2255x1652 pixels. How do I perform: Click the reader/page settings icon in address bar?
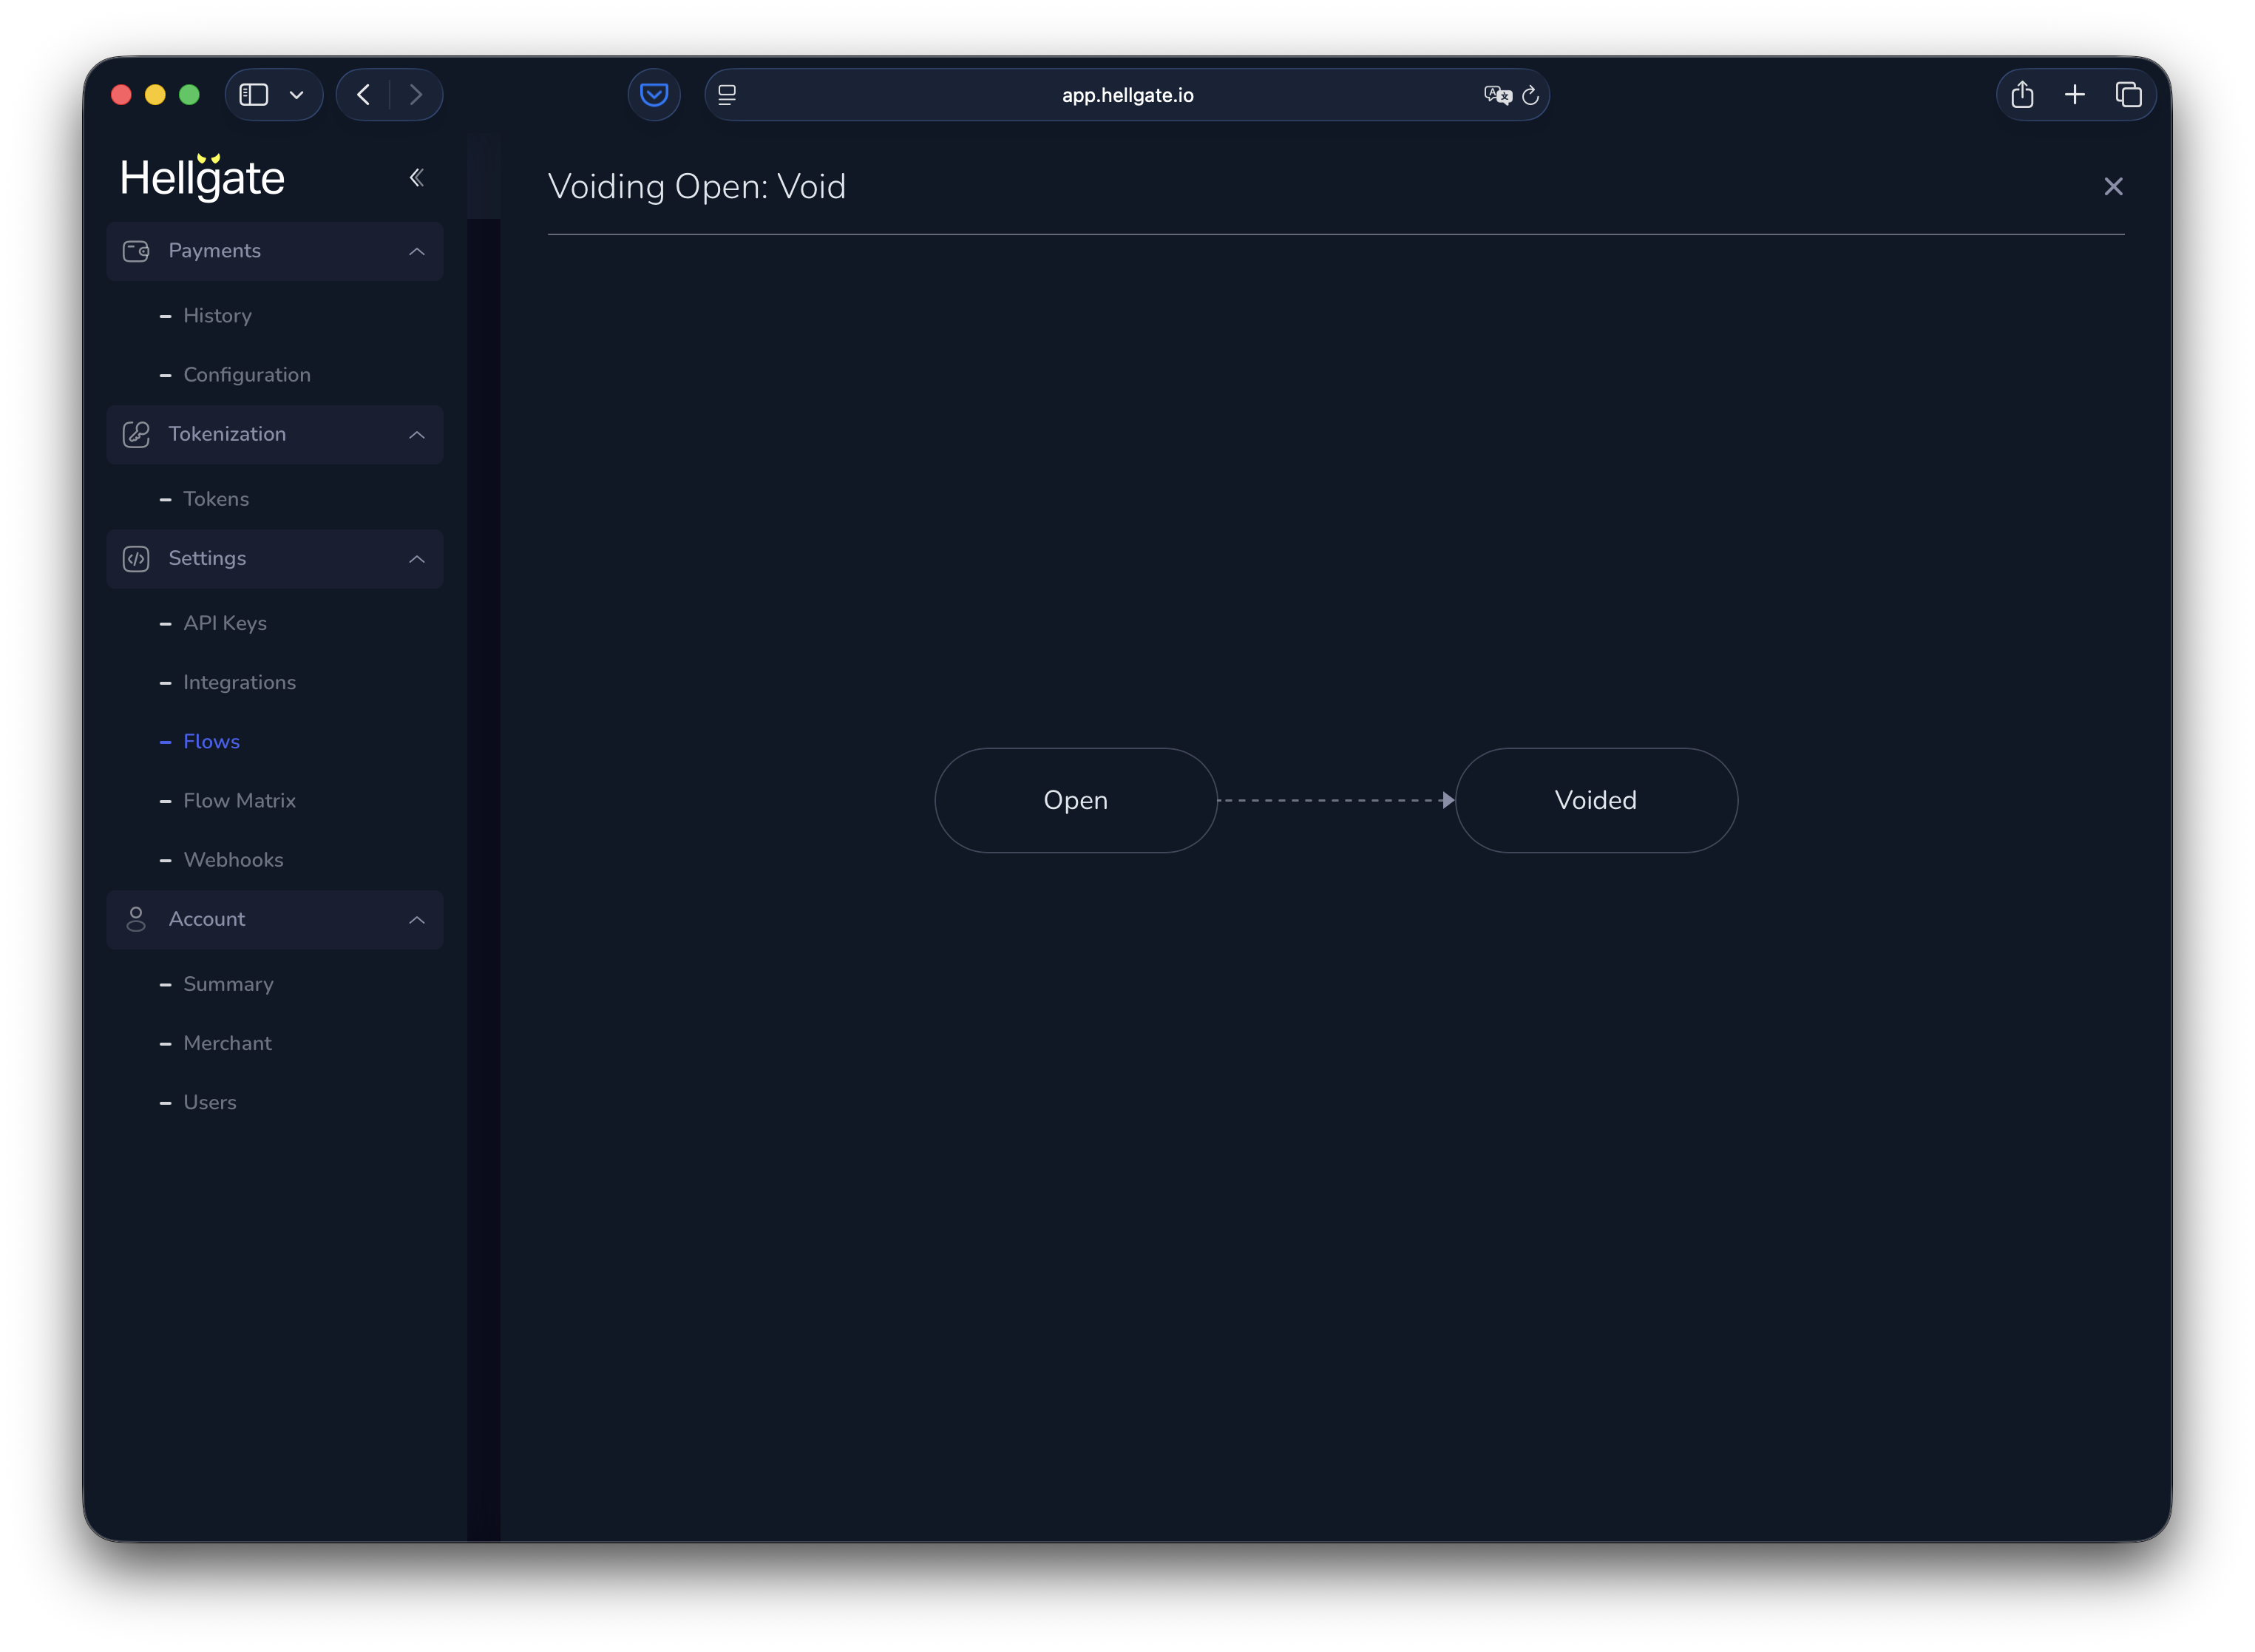(x=728, y=95)
